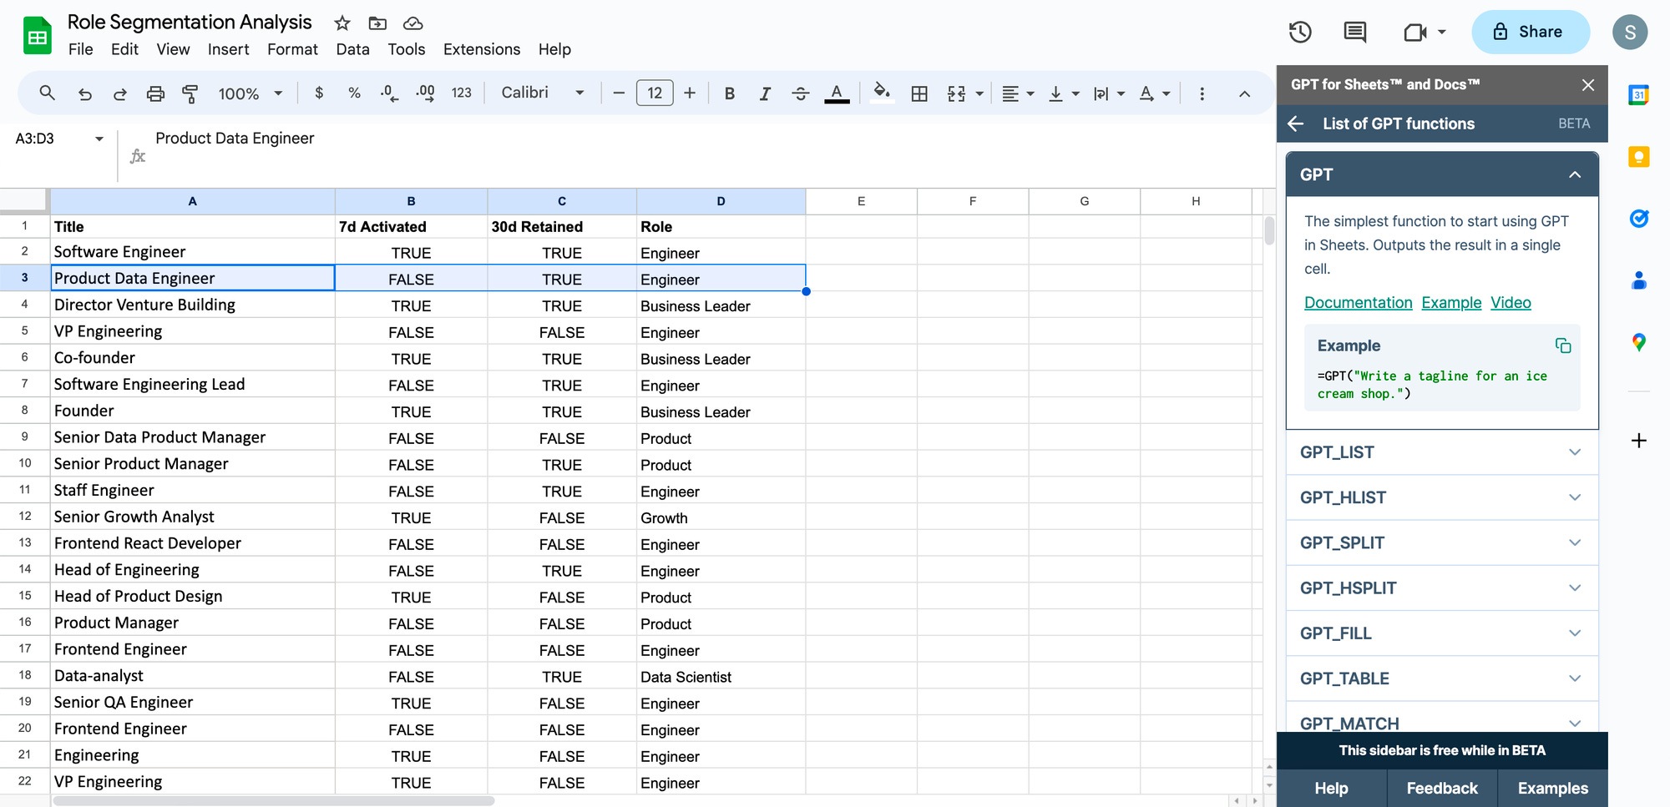Toggle bold formatting
Screen dimensions: 1670x807
click(x=730, y=93)
